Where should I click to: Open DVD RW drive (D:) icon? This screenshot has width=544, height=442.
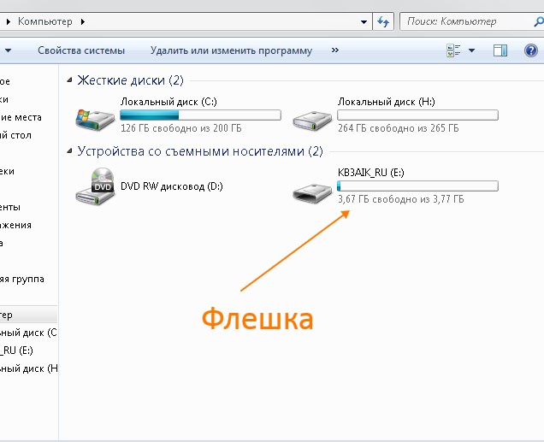(95, 186)
